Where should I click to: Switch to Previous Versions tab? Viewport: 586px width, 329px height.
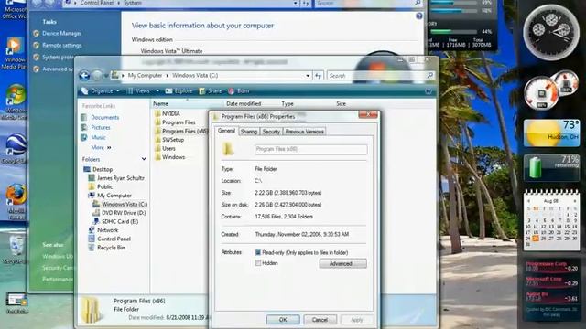click(304, 132)
